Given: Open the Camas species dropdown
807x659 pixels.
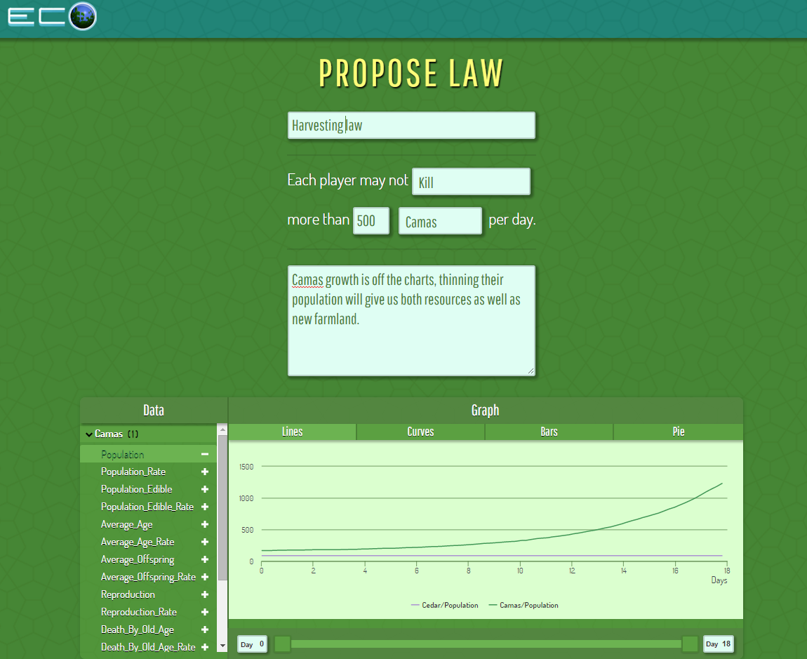Looking at the screenshot, I should pos(440,222).
